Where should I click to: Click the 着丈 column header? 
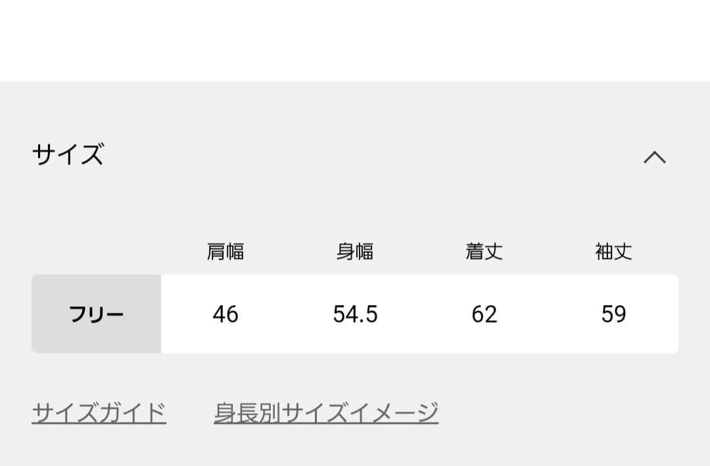[485, 252]
